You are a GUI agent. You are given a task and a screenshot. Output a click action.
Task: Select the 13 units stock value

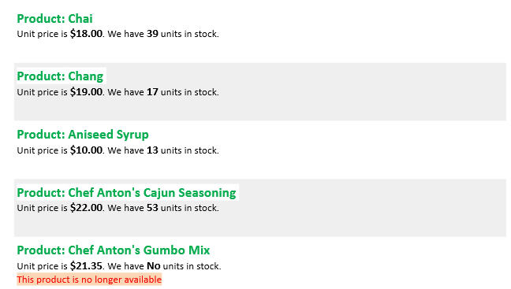click(152, 150)
